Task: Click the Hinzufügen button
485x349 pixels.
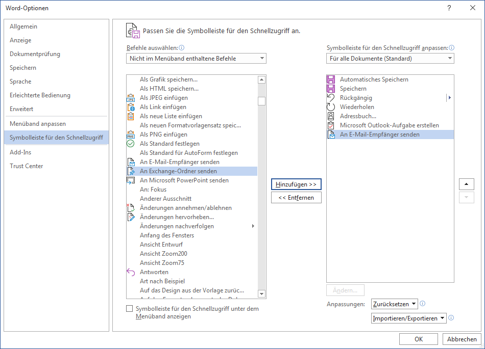Action: (x=296, y=184)
